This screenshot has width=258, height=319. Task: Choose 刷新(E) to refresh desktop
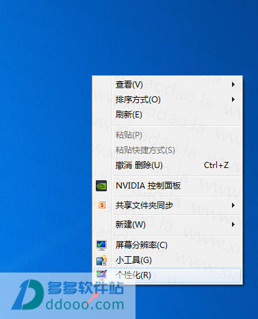coord(167,115)
